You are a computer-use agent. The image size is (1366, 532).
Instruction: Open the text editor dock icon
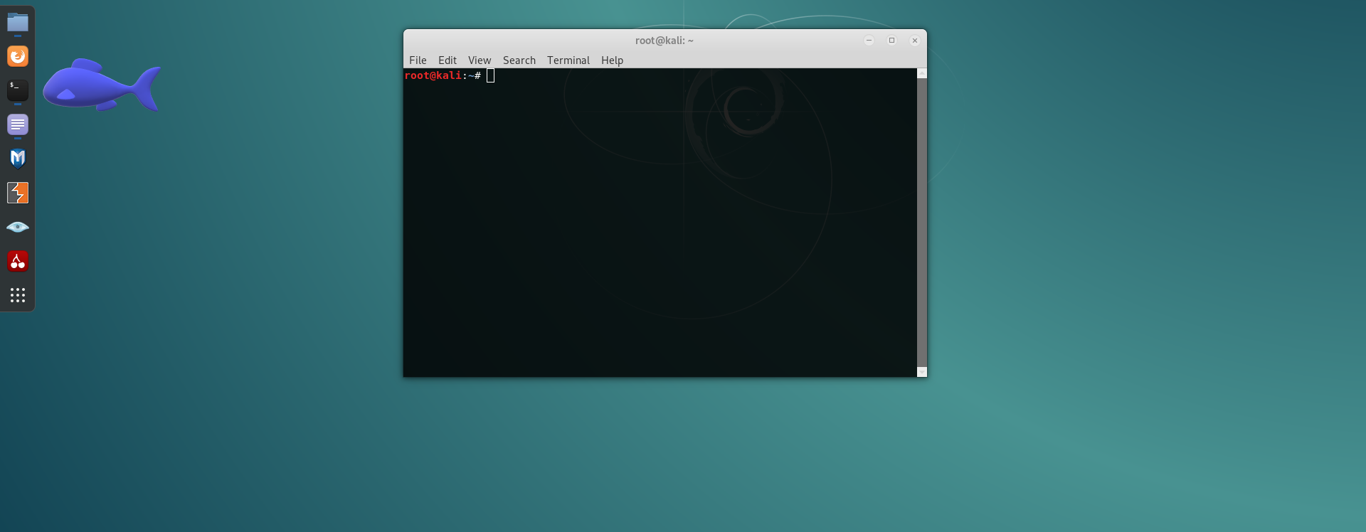click(x=18, y=124)
